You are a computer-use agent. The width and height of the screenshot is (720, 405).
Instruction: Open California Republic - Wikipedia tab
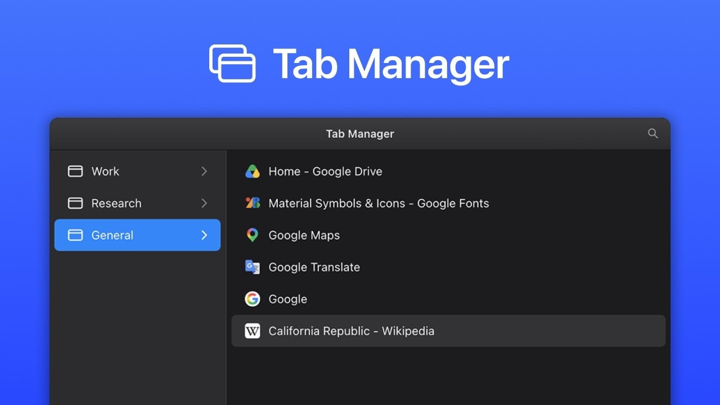tap(352, 331)
